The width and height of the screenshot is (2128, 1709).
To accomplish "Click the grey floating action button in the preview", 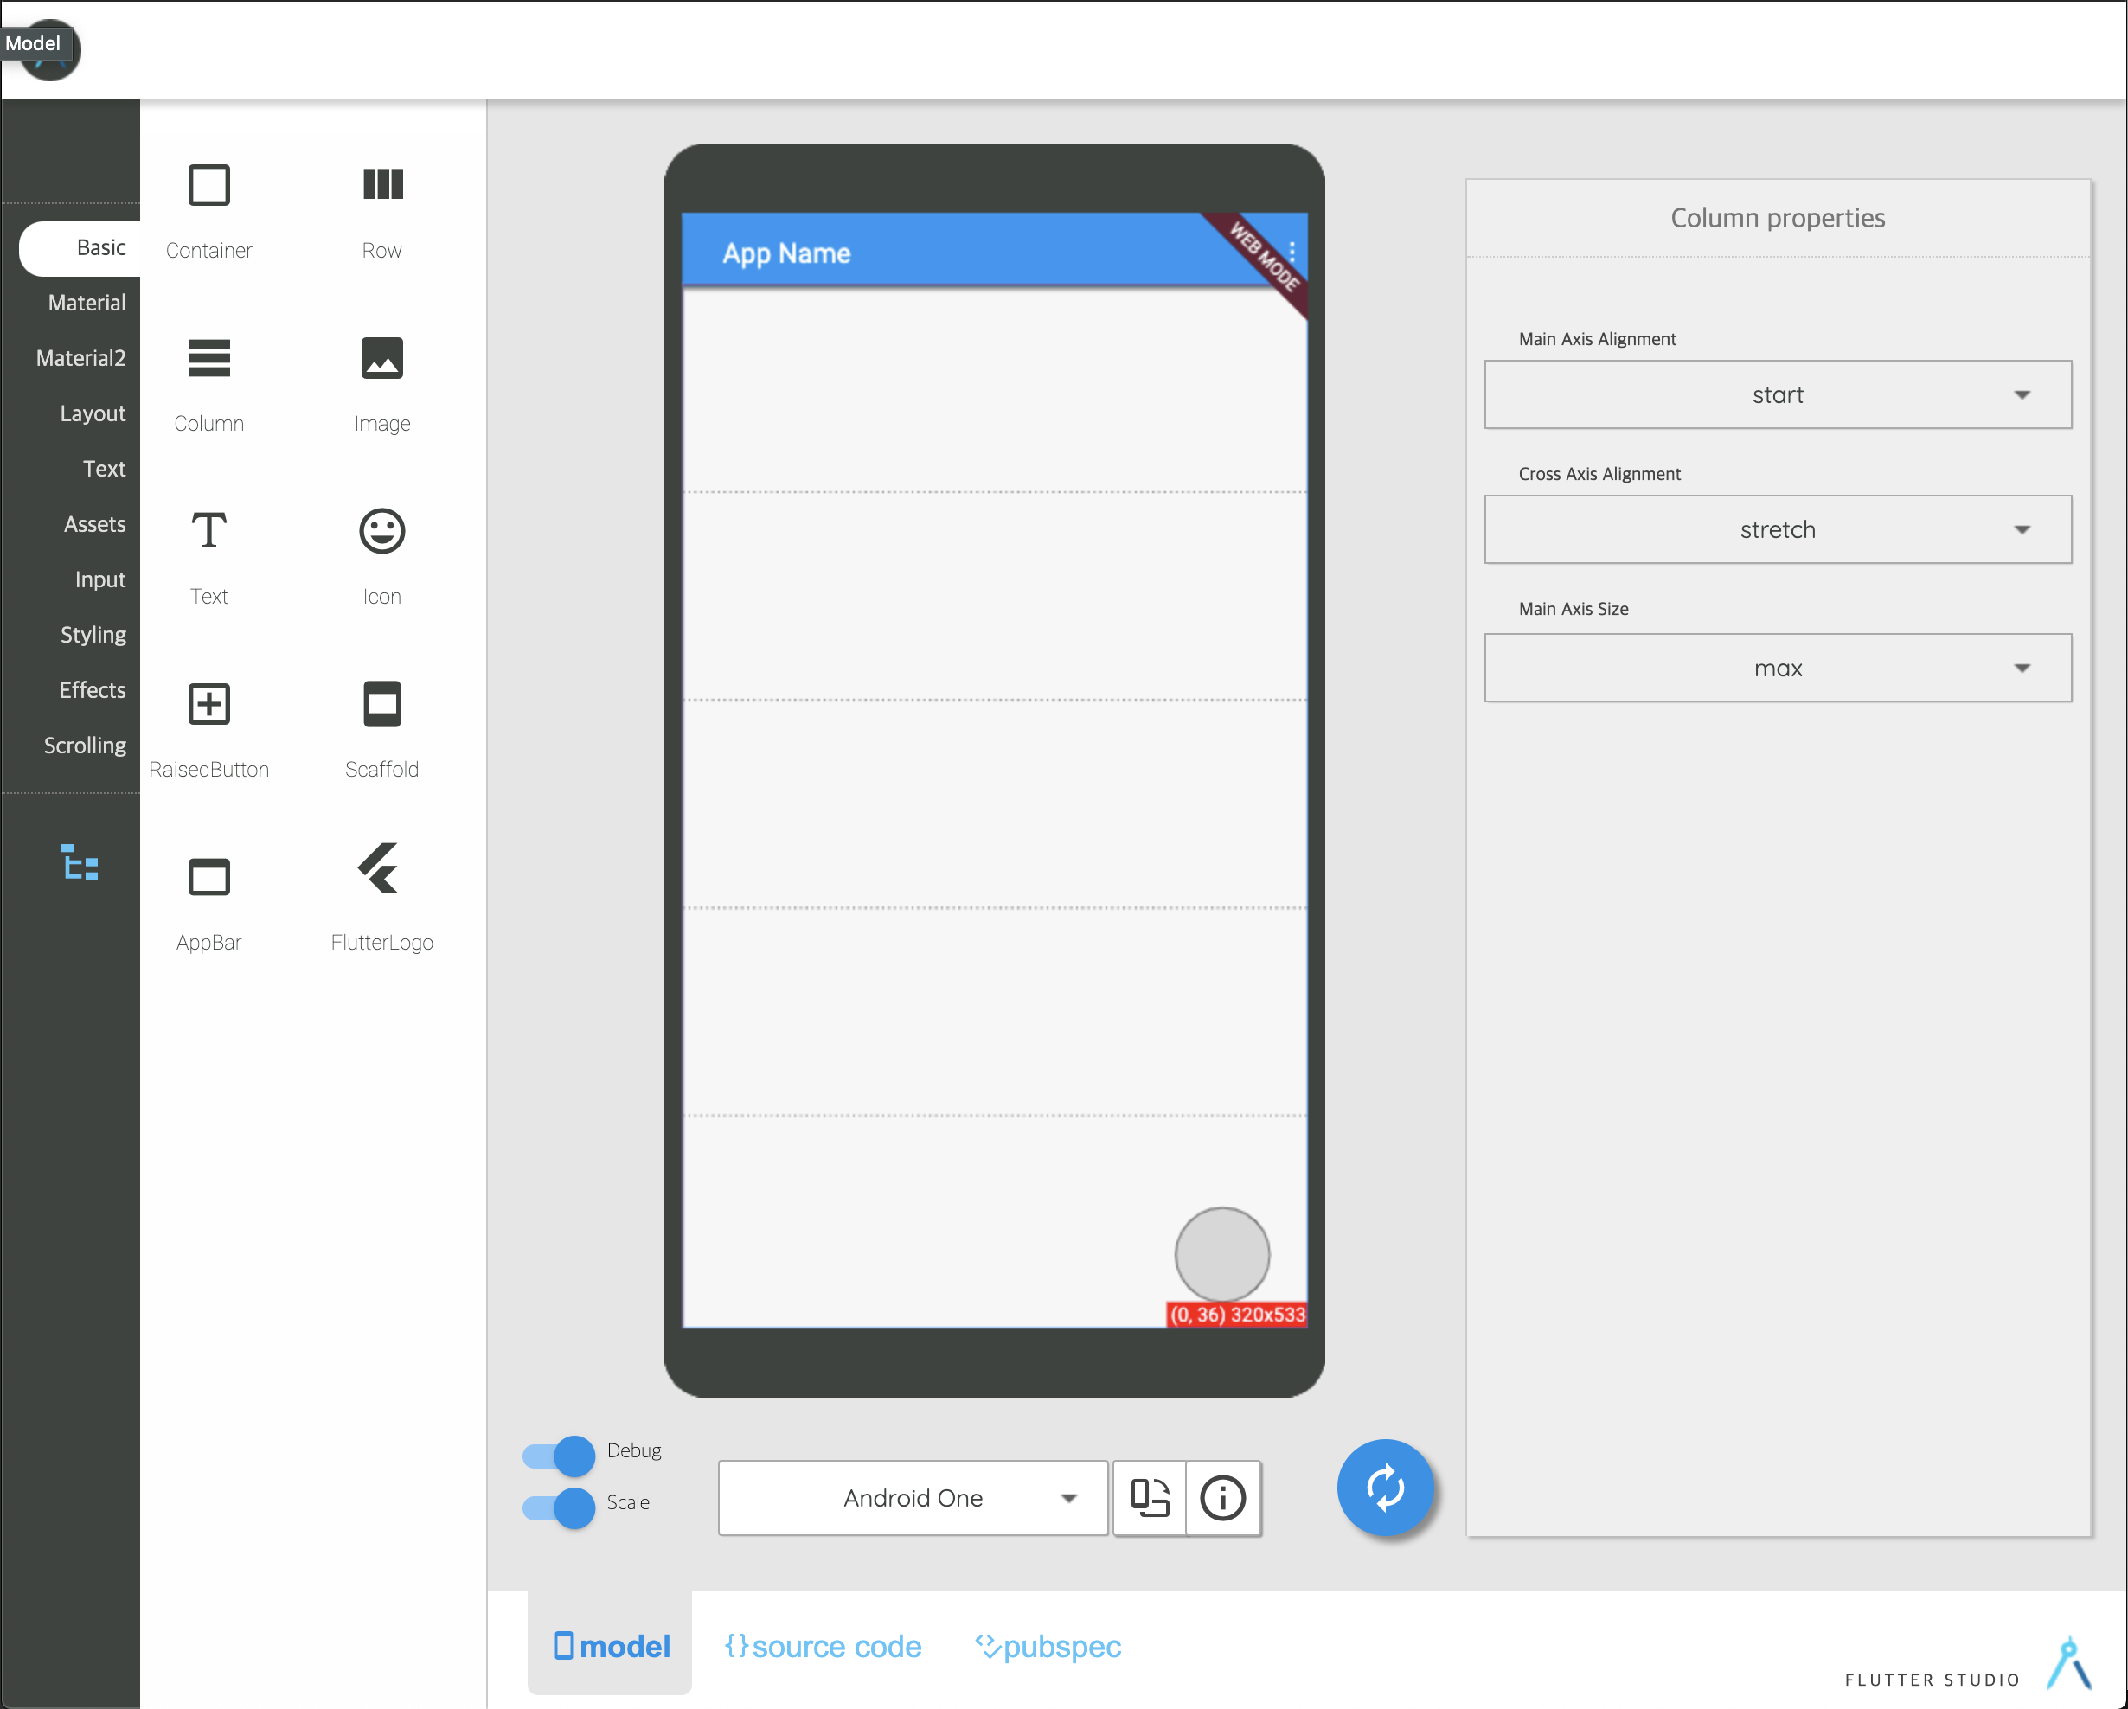I will pyautogui.click(x=1221, y=1254).
